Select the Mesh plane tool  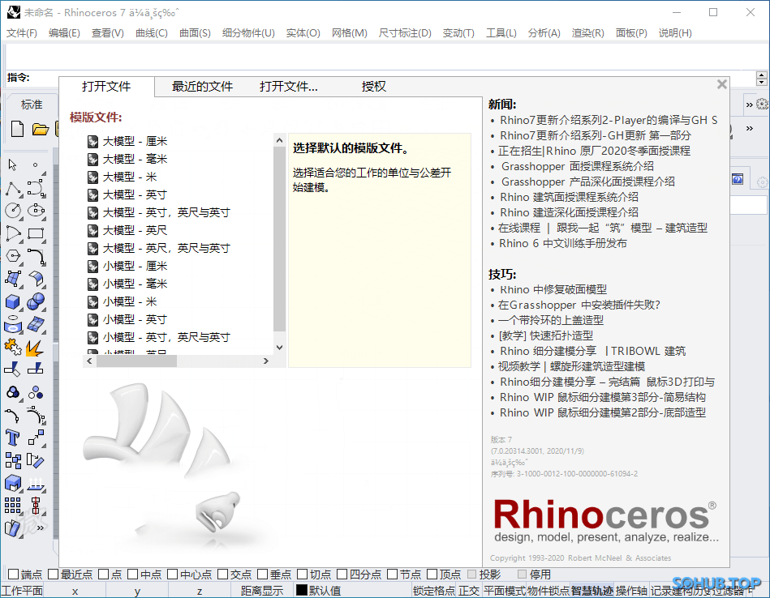(x=36, y=324)
